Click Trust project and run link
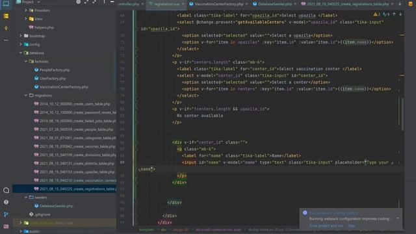The height and width of the screenshot is (234, 416). [x=326, y=226]
